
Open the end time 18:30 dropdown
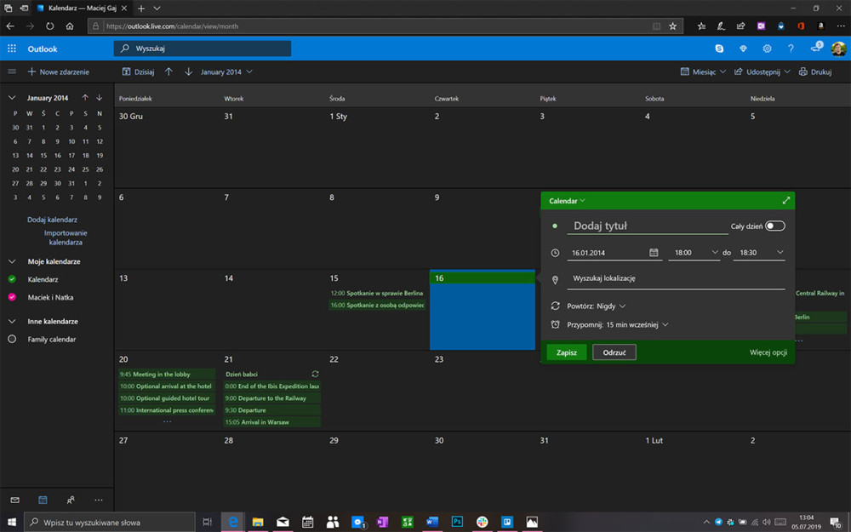(759, 253)
